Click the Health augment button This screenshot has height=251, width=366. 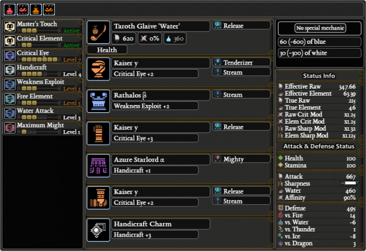[x=107, y=50]
